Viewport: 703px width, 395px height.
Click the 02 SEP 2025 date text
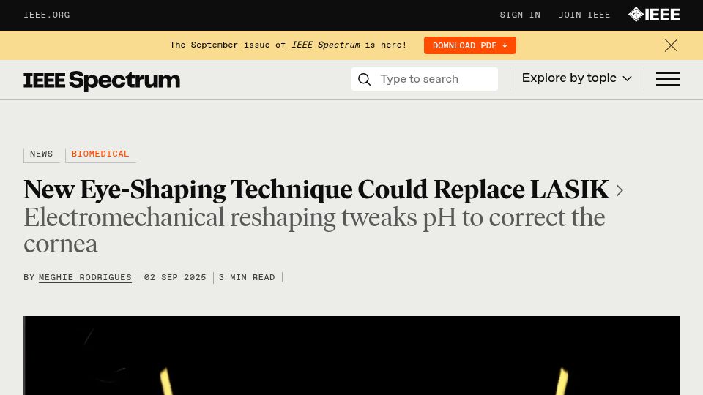click(175, 278)
